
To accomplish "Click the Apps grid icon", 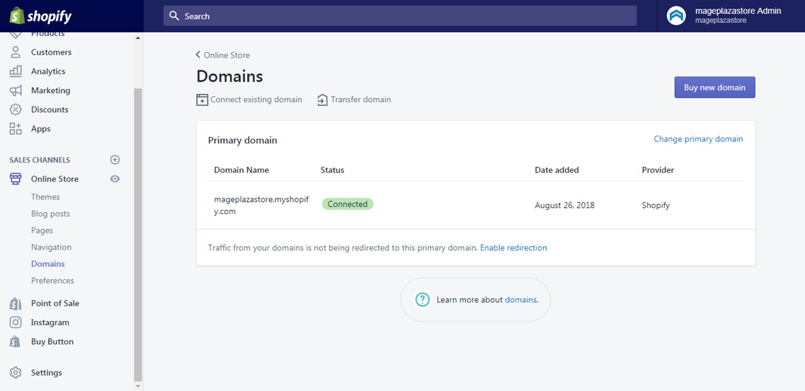I will 15,129.
